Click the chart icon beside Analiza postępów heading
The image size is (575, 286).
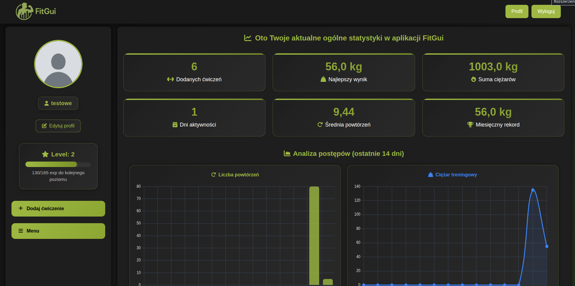click(287, 153)
